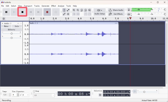Open selection start format dropdown
Viewport: 168px width, 102px height.
[129, 92]
